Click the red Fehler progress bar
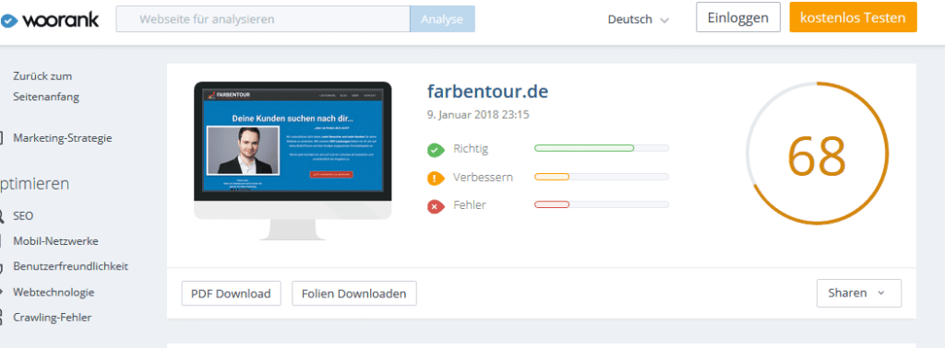Image resolution: width=945 pixels, height=348 pixels. pyautogui.click(x=602, y=204)
